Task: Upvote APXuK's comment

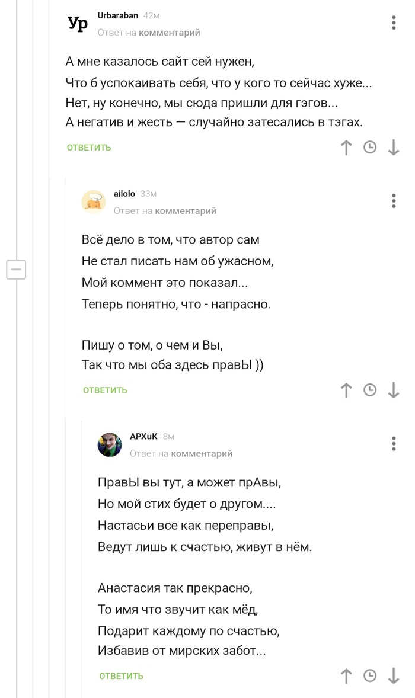Action: [347, 675]
